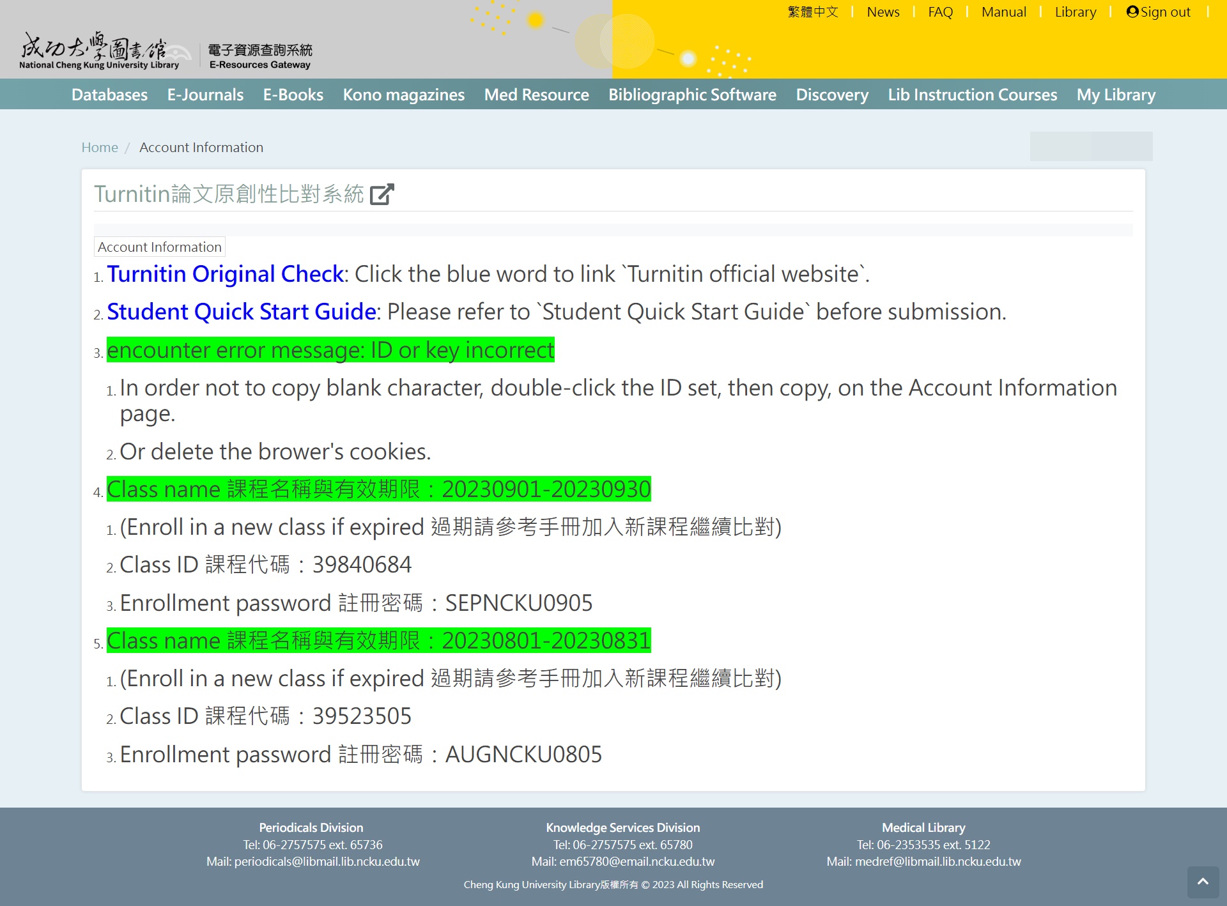The image size is (1227, 906).
Task: Select the Account Information tab
Action: pos(160,247)
